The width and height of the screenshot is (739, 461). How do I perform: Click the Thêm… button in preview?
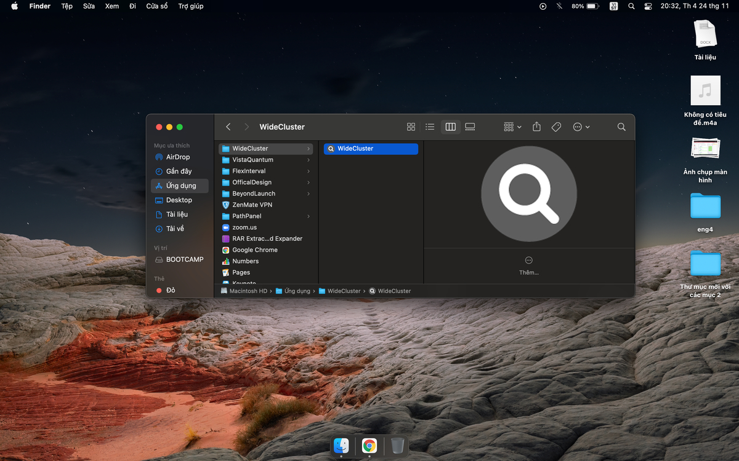pos(528,266)
